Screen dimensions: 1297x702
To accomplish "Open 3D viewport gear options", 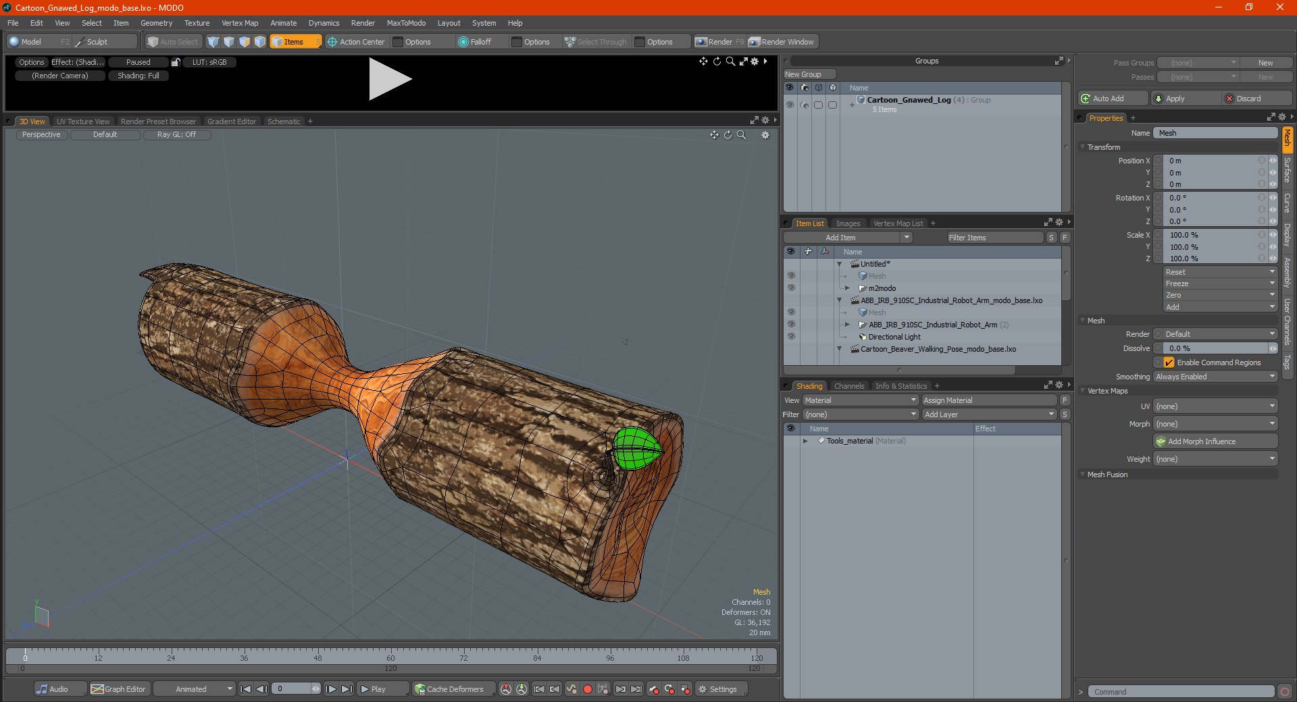I will pos(765,135).
